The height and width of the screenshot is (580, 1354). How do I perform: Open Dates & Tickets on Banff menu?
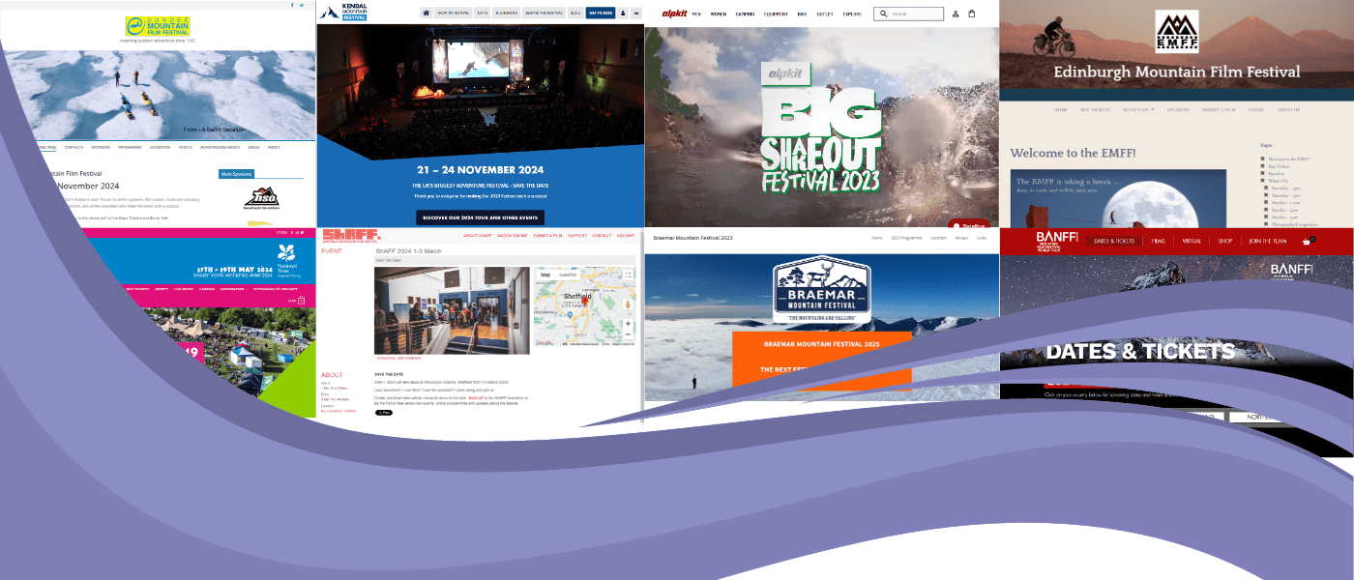[1114, 241]
